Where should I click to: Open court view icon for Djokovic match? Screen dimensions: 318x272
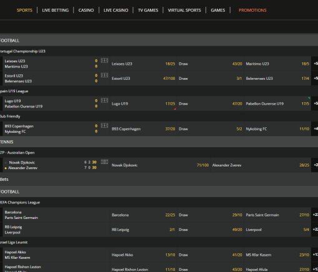pos(104,162)
